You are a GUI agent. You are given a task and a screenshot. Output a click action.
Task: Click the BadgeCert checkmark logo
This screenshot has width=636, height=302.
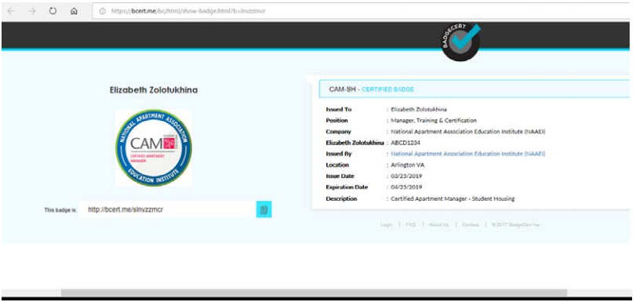[461, 42]
